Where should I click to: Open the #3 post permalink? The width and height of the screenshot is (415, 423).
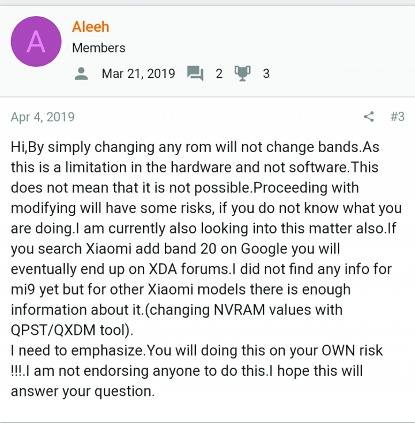point(398,116)
